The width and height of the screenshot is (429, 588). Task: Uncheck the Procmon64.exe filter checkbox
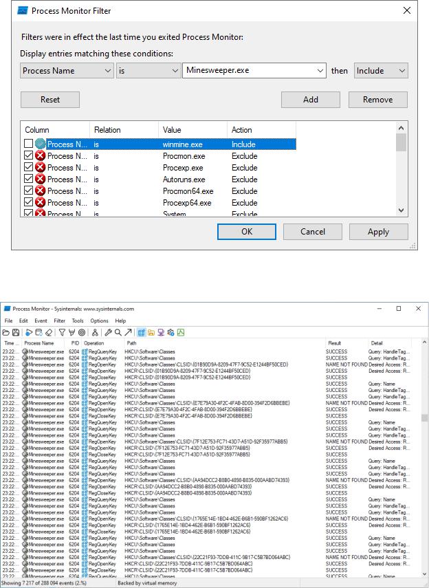(x=28, y=190)
